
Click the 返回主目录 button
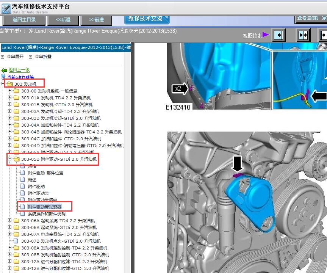24,20
